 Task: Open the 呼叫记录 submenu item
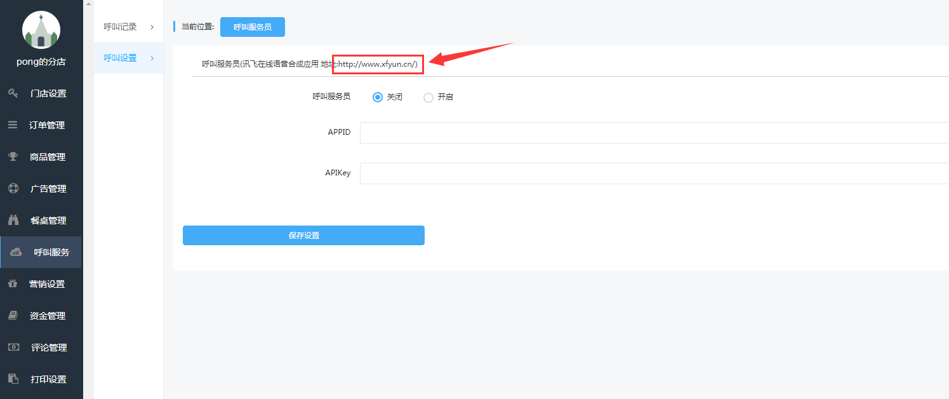coord(120,27)
